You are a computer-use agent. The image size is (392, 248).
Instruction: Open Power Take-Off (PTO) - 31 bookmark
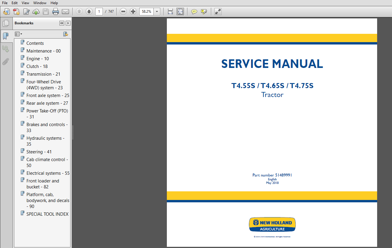(x=47, y=114)
